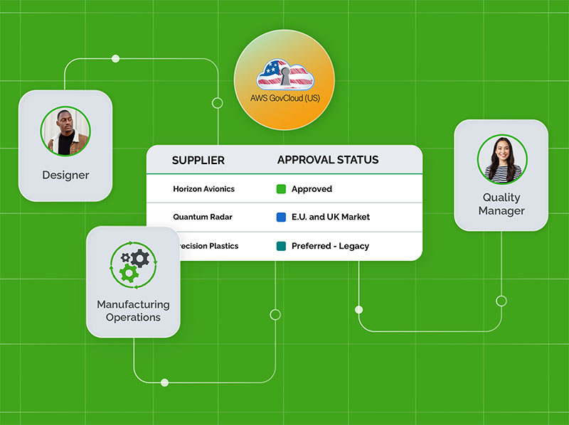Select the Designer label
Screen dimensions: 569x425
pyautogui.click(x=65, y=175)
